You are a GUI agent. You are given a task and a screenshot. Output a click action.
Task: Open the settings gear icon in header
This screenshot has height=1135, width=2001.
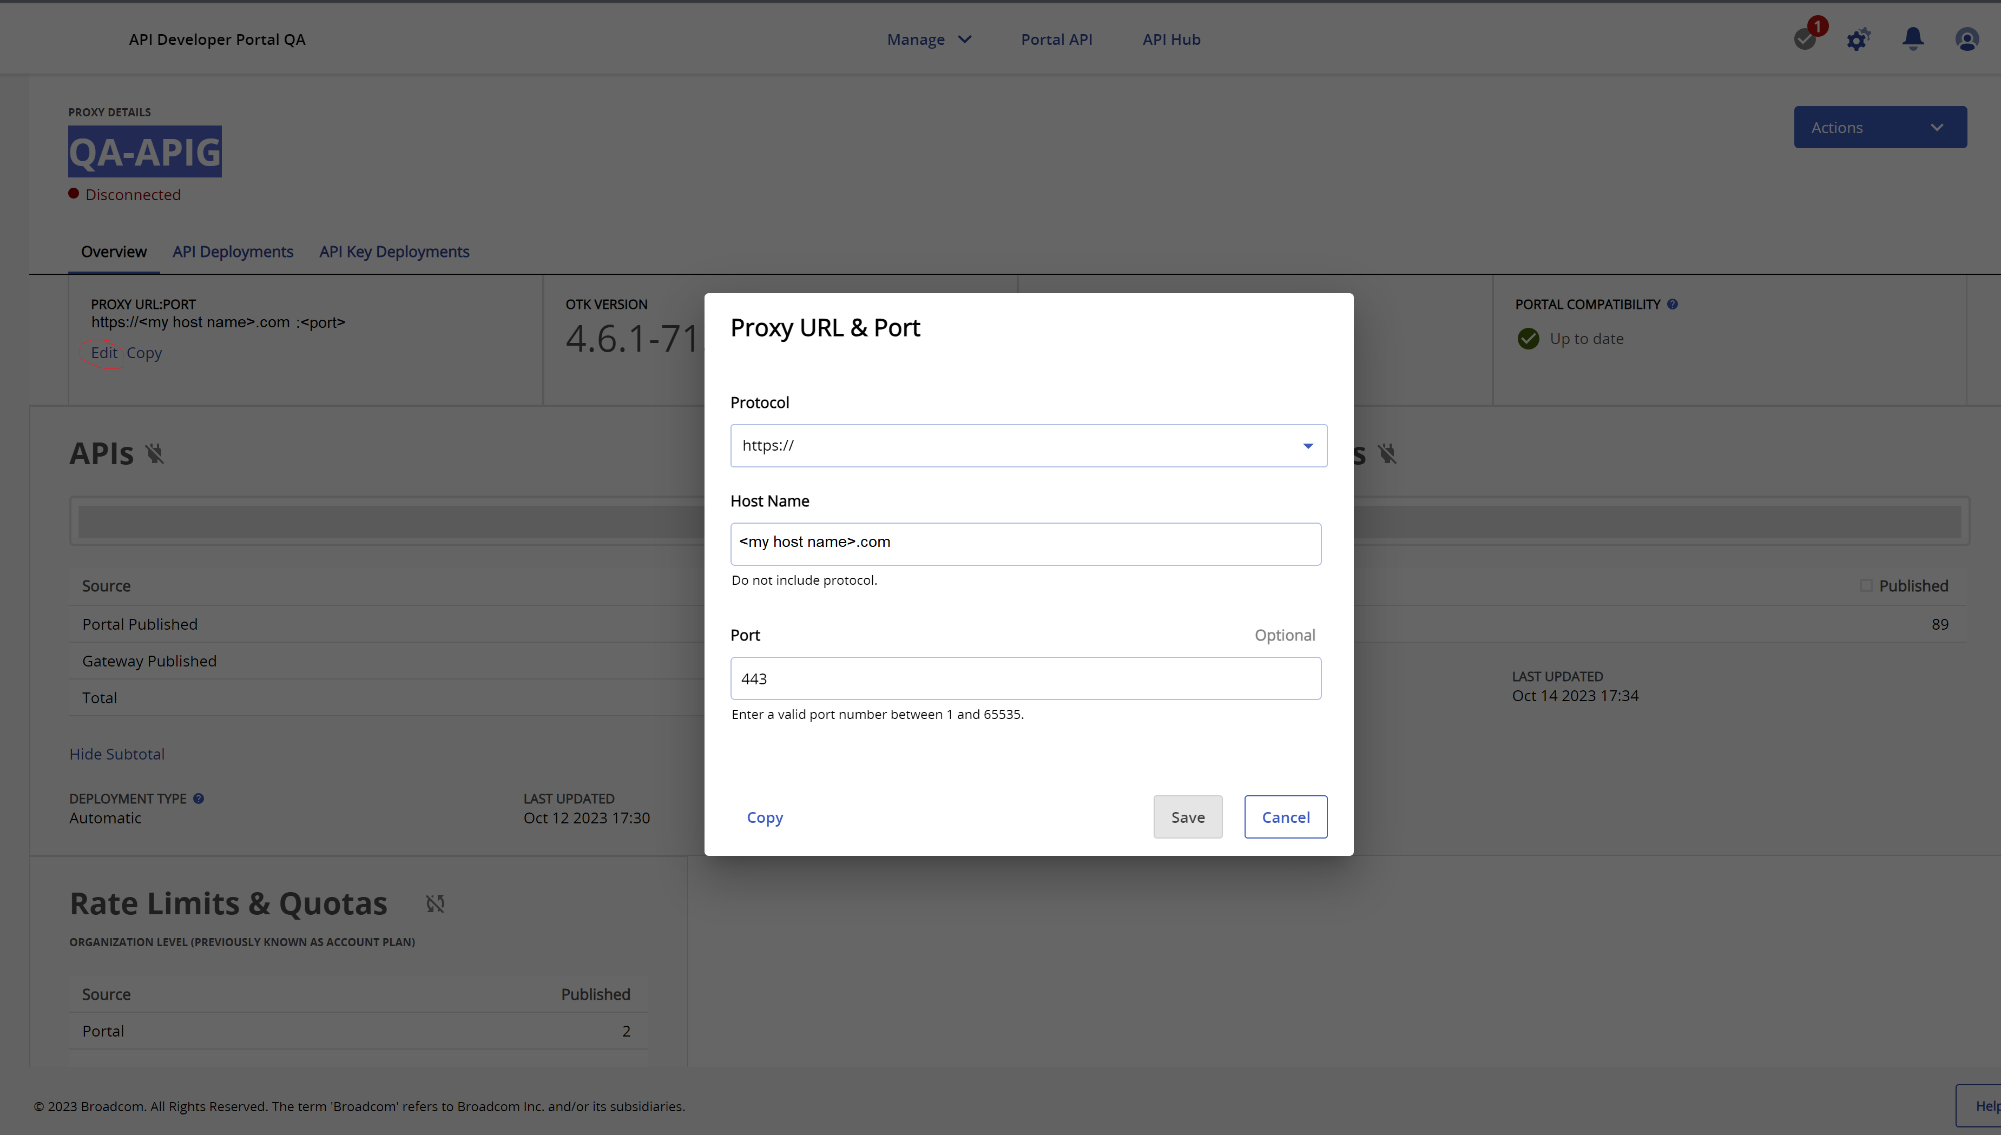1858,39
